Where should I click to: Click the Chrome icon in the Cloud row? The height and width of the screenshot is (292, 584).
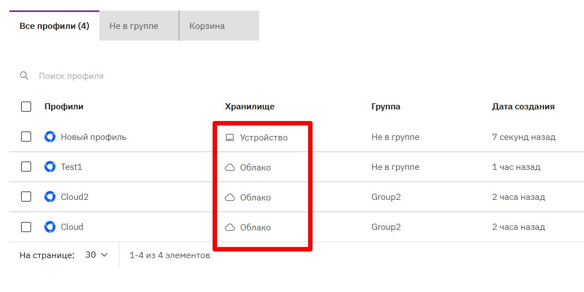pos(50,227)
